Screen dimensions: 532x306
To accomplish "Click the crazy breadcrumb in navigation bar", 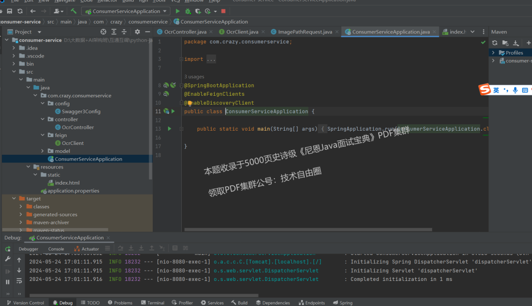I will point(116,22).
